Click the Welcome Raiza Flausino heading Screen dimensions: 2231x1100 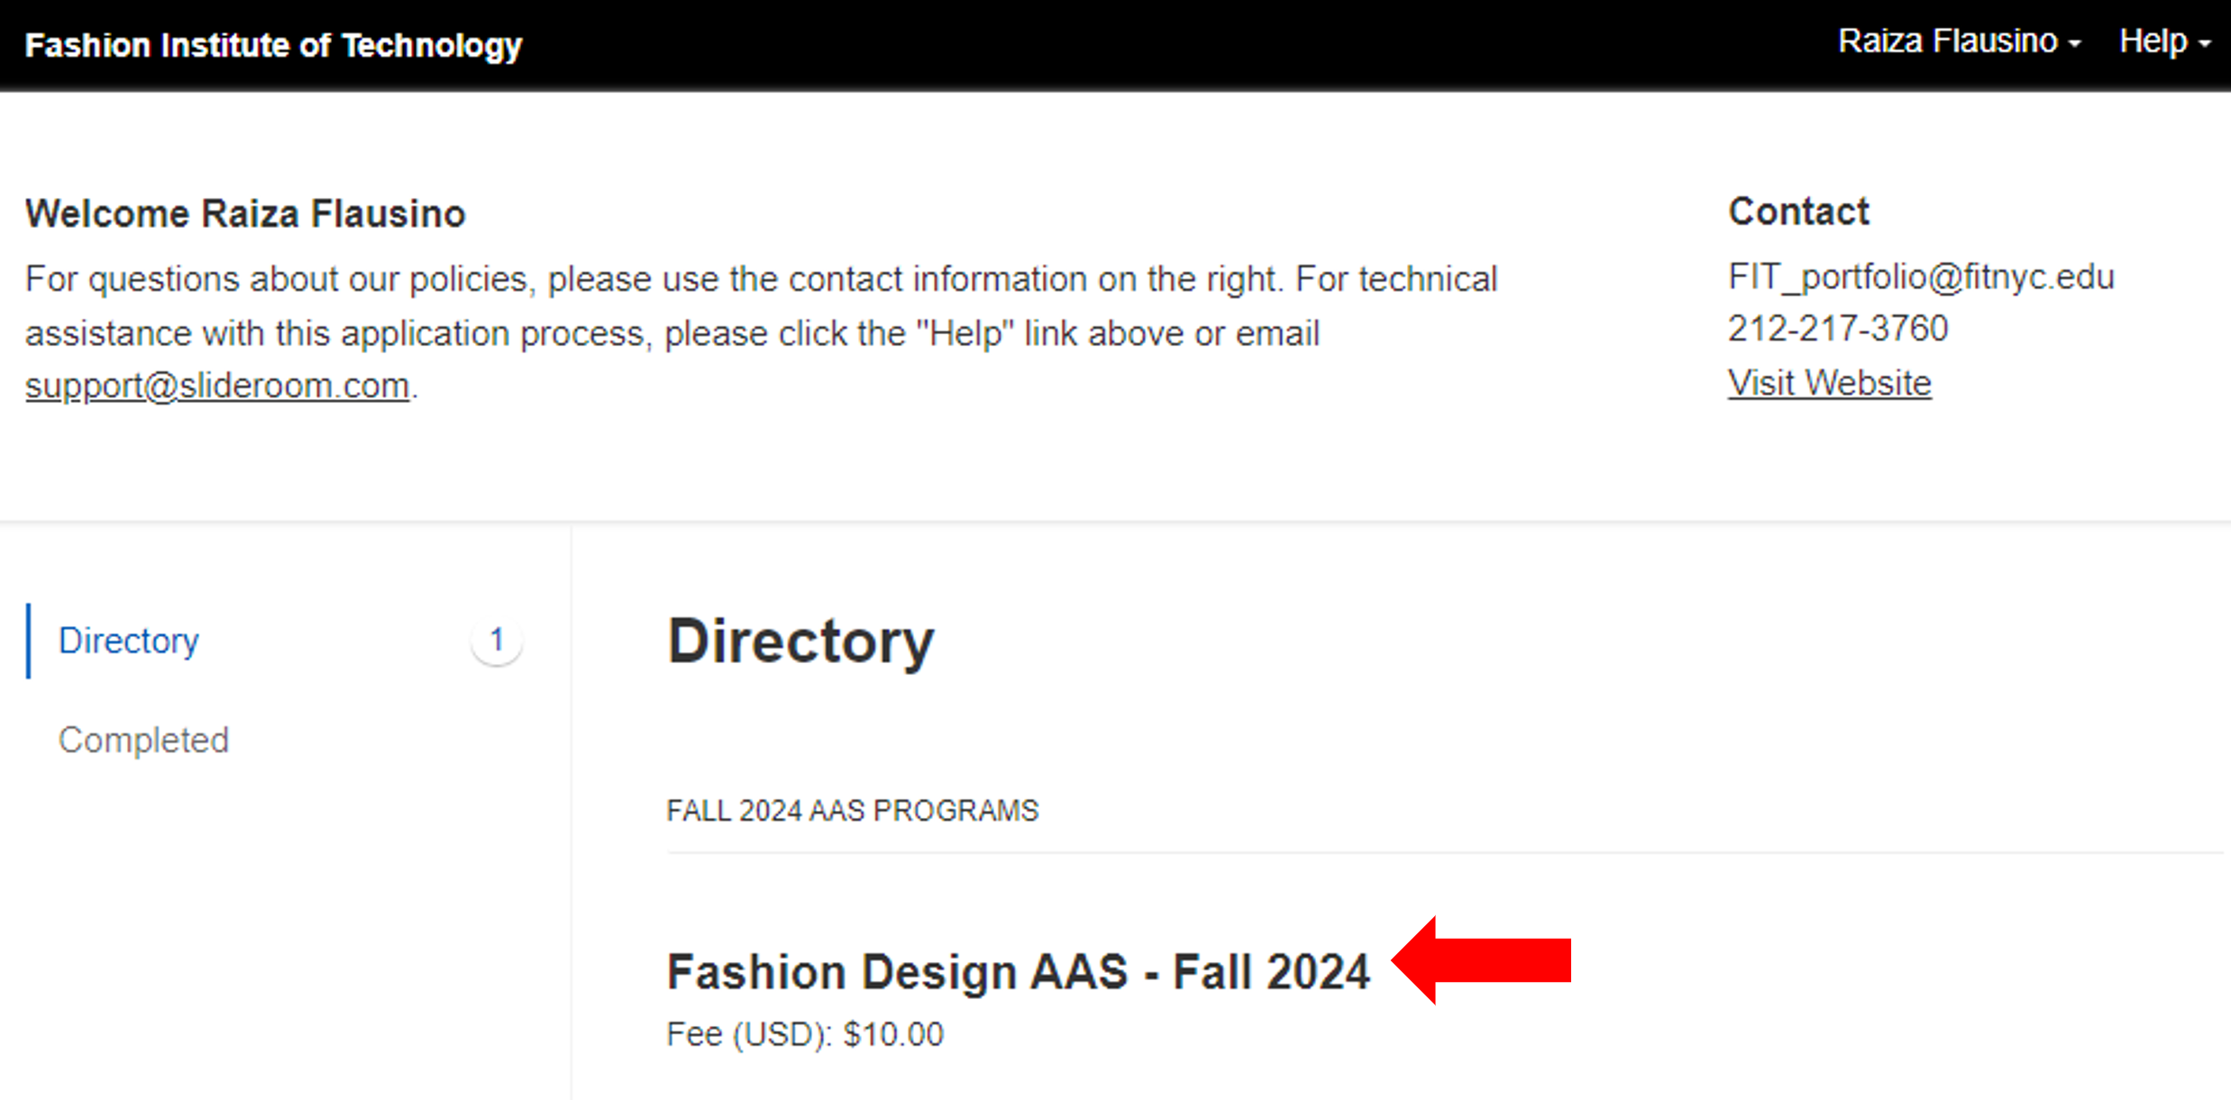pyautogui.click(x=245, y=214)
